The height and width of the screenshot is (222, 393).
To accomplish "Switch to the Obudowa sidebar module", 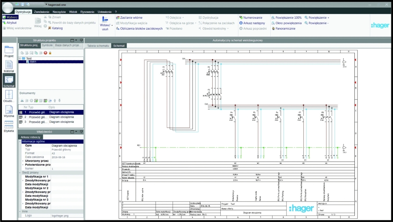I will tap(9, 96).
